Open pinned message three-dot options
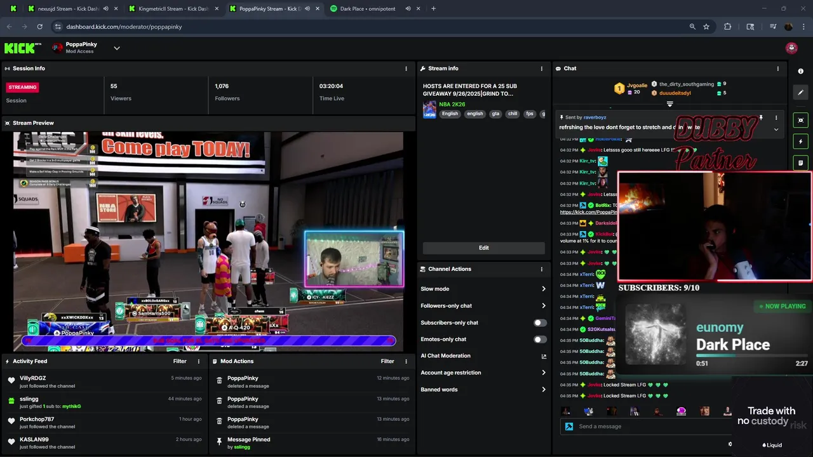 776,118
